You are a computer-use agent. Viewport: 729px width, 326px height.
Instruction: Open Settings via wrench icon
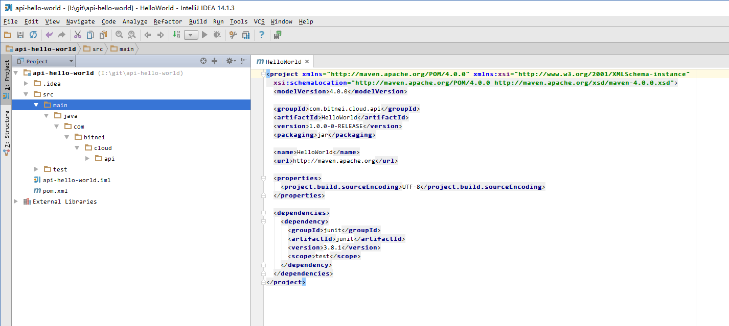point(233,35)
